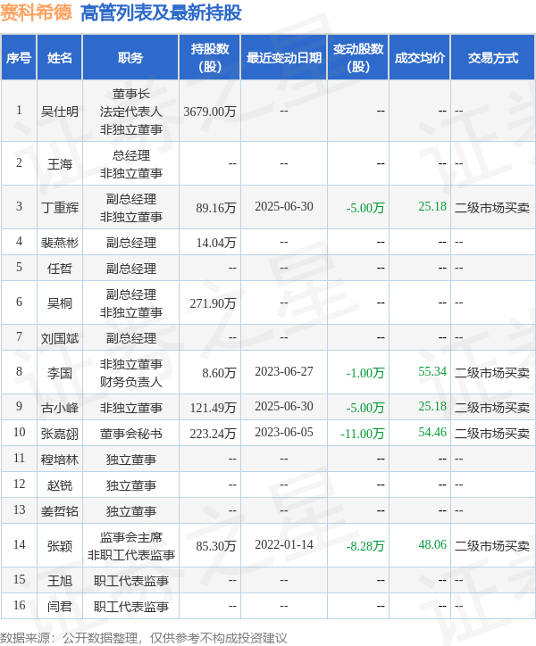Click the name 吴桐
This screenshot has height=646, width=536.
pos(60,302)
